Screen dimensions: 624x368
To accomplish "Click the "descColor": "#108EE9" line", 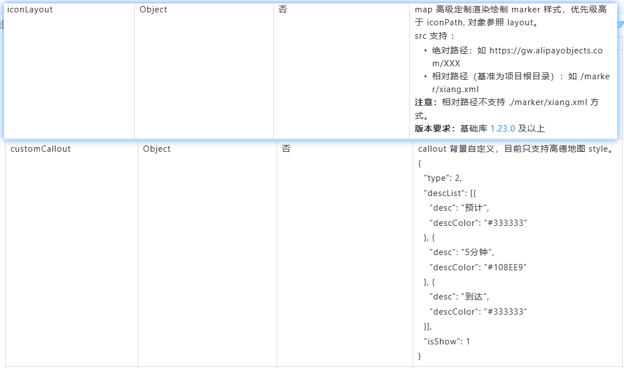I will [x=478, y=267].
